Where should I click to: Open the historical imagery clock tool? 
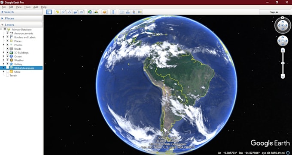pos(90,12)
